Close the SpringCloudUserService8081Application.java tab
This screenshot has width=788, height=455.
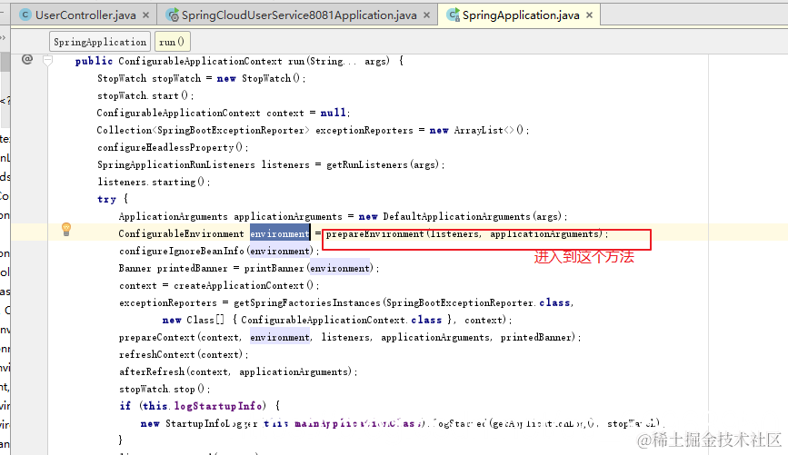click(426, 15)
